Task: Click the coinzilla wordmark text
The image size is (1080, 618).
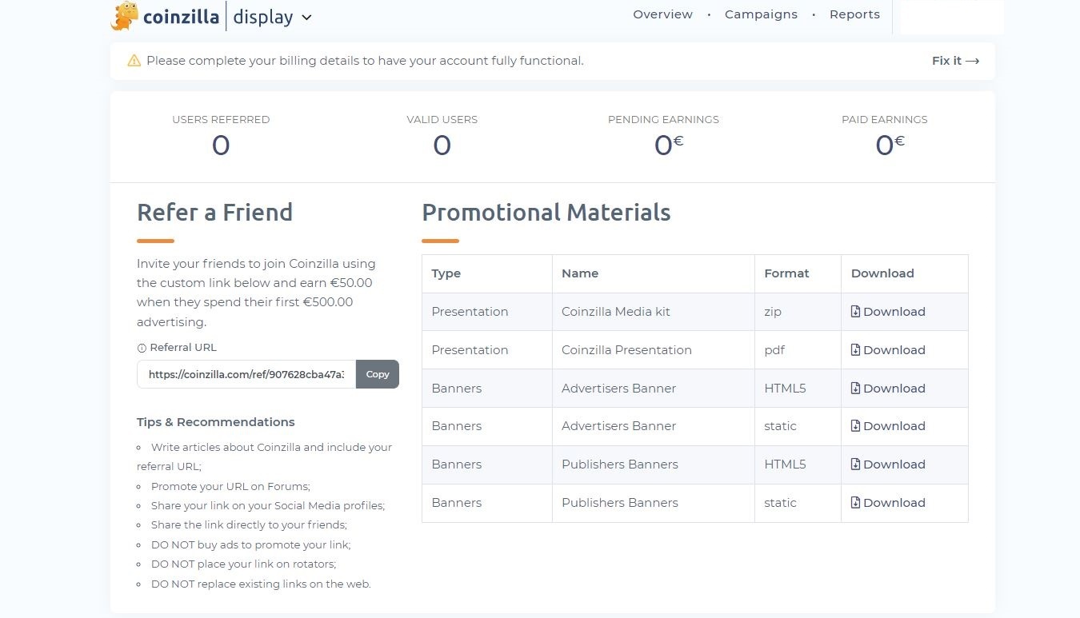Action: 181,17
